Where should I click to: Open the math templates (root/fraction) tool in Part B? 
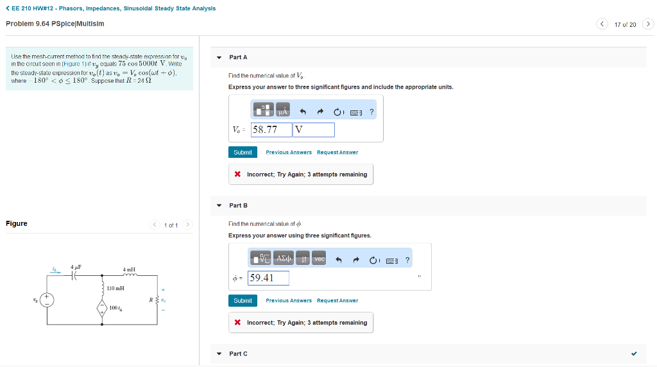262,259
